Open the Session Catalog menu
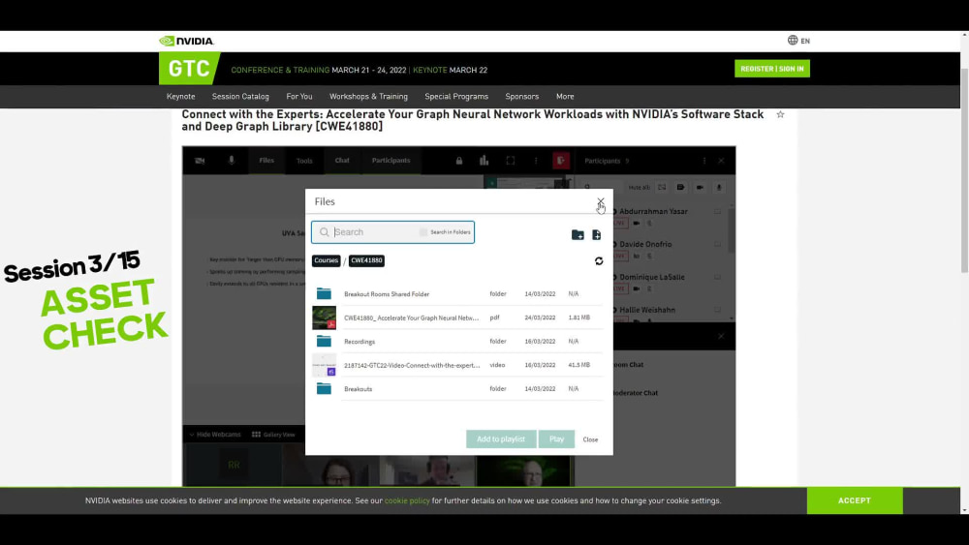Viewport: 969px width, 545px height. (x=240, y=96)
